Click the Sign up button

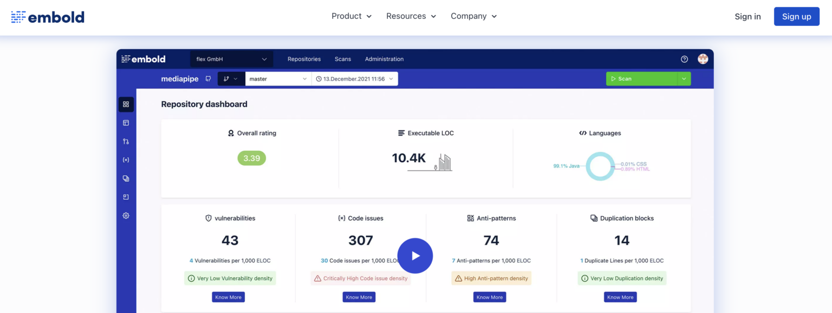[x=796, y=17]
